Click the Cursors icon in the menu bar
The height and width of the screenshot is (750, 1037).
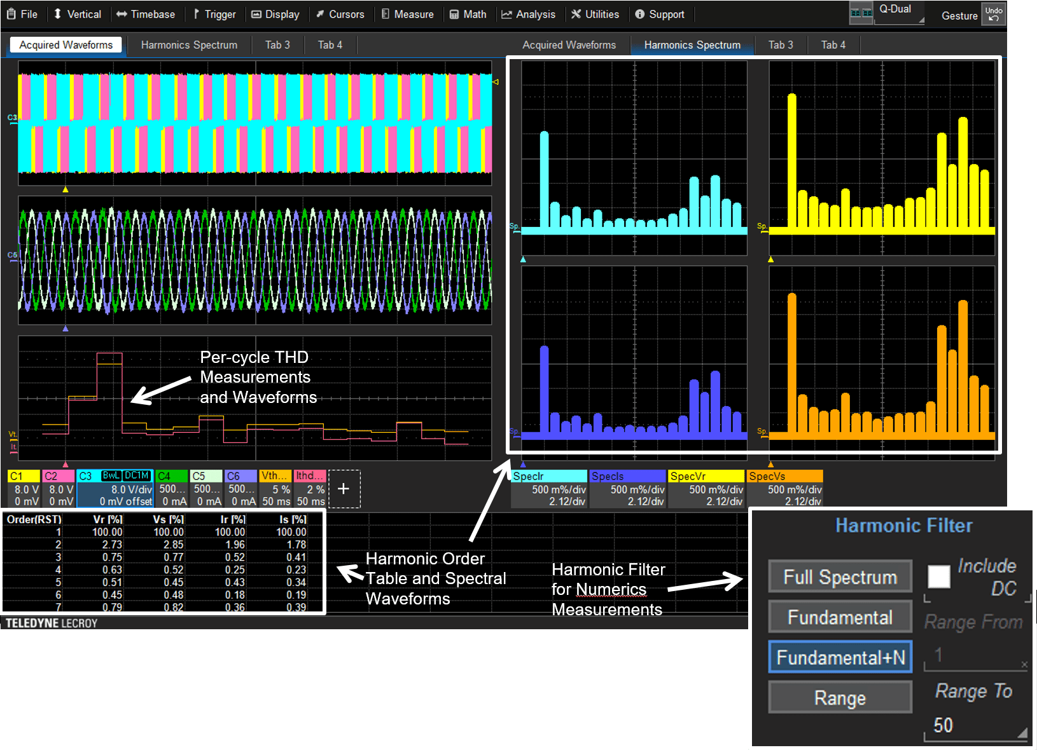322,13
